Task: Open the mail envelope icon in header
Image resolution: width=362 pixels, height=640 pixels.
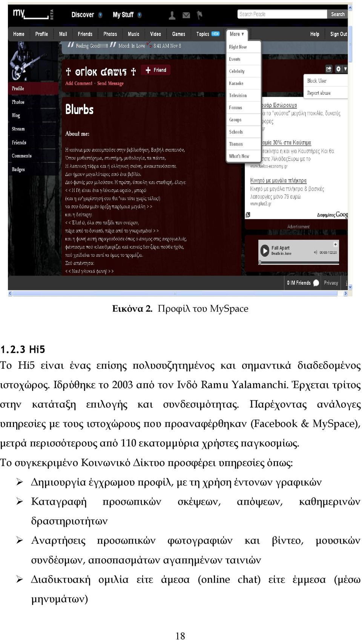Action: (x=186, y=15)
